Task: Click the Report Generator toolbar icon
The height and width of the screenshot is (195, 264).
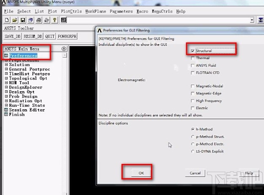Action: [46, 20]
